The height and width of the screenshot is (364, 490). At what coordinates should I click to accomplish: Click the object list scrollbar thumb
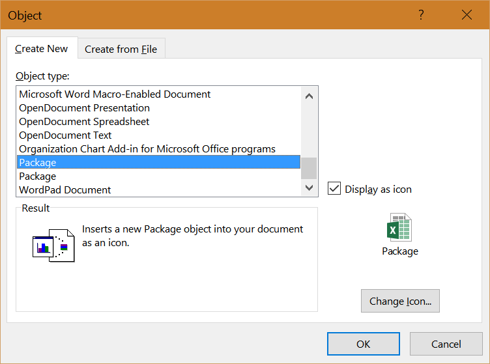[x=309, y=168]
